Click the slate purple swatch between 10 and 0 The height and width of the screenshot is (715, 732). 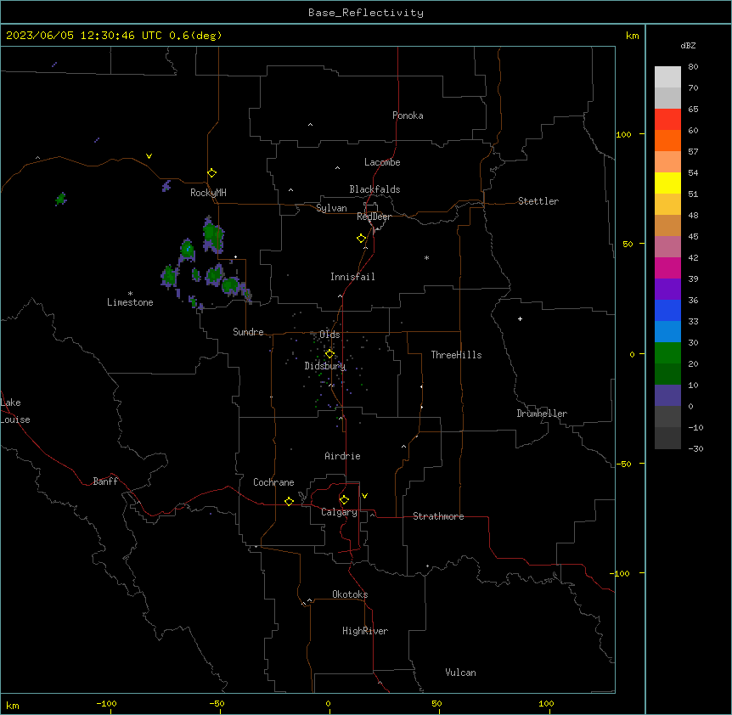coord(667,396)
